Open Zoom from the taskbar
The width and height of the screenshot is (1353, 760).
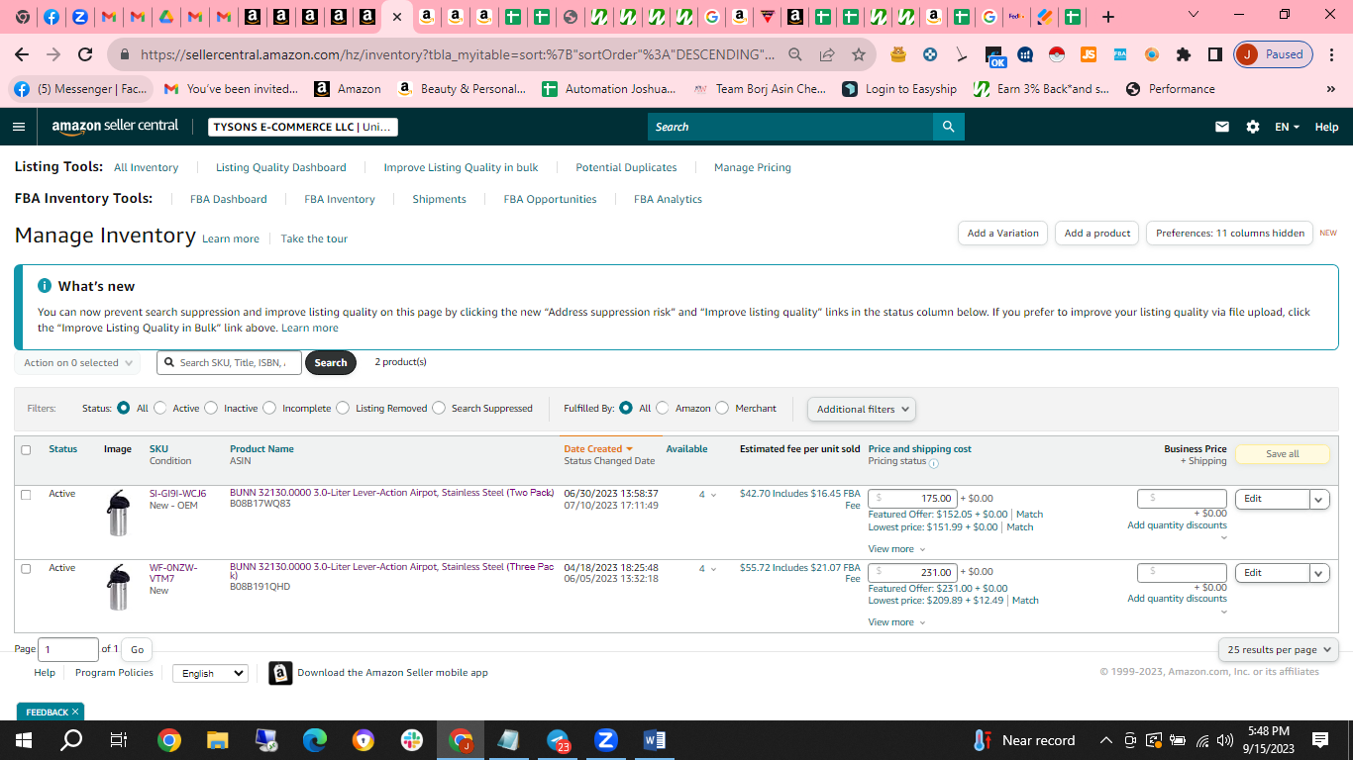(x=606, y=740)
